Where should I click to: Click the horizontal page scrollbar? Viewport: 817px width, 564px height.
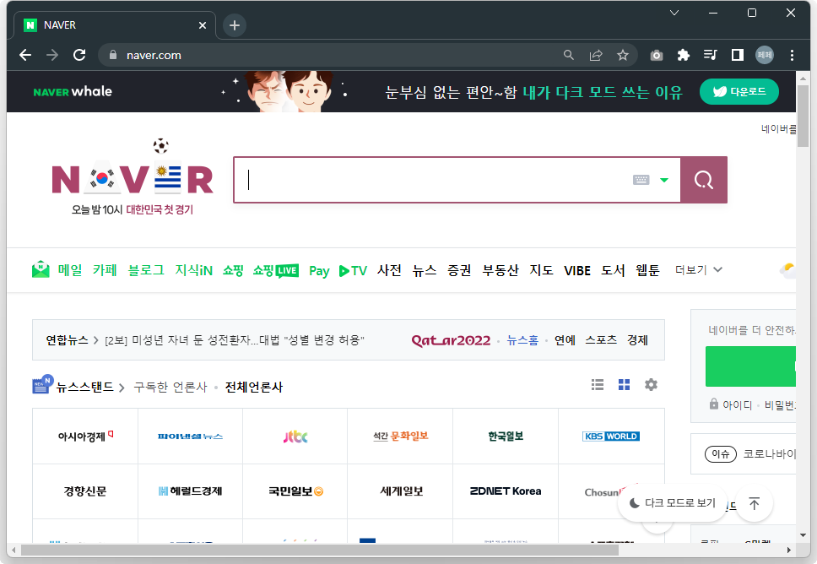[x=319, y=550]
